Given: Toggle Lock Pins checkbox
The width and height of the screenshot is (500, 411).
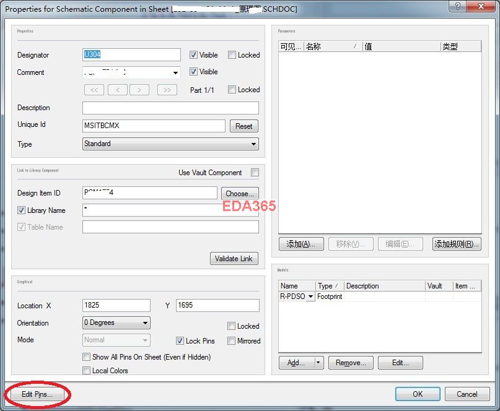Looking at the screenshot, I should 180,341.
